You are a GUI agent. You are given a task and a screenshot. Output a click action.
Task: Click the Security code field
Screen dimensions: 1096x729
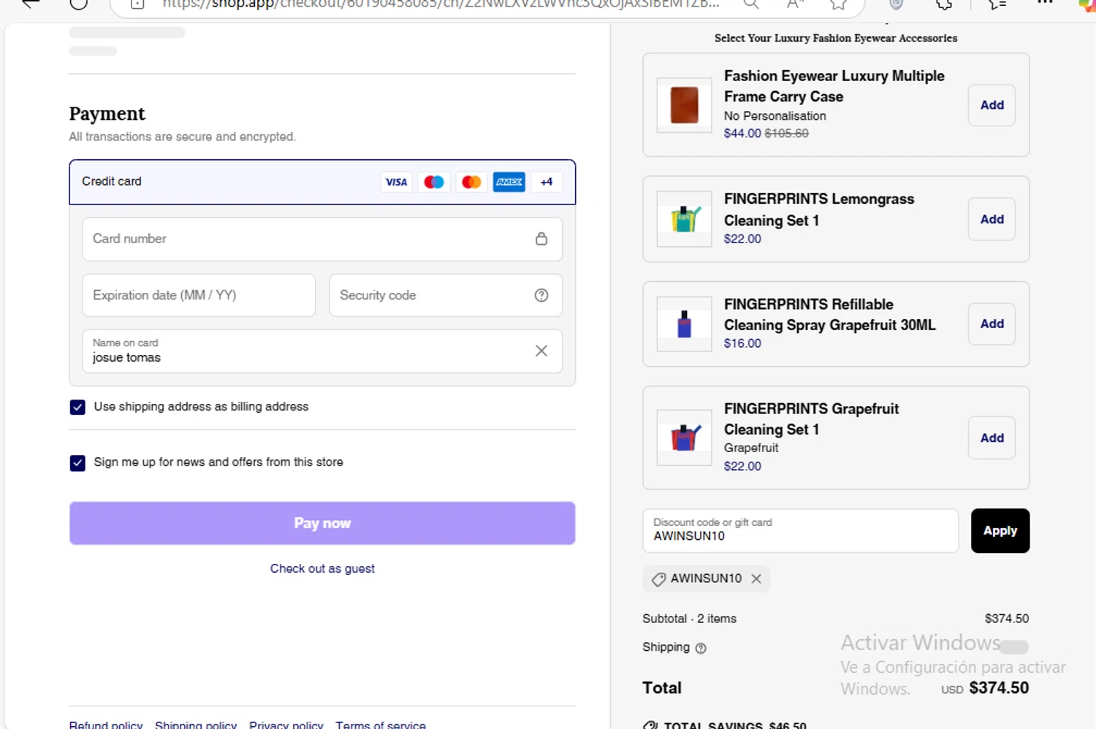(x=446, y=295)
